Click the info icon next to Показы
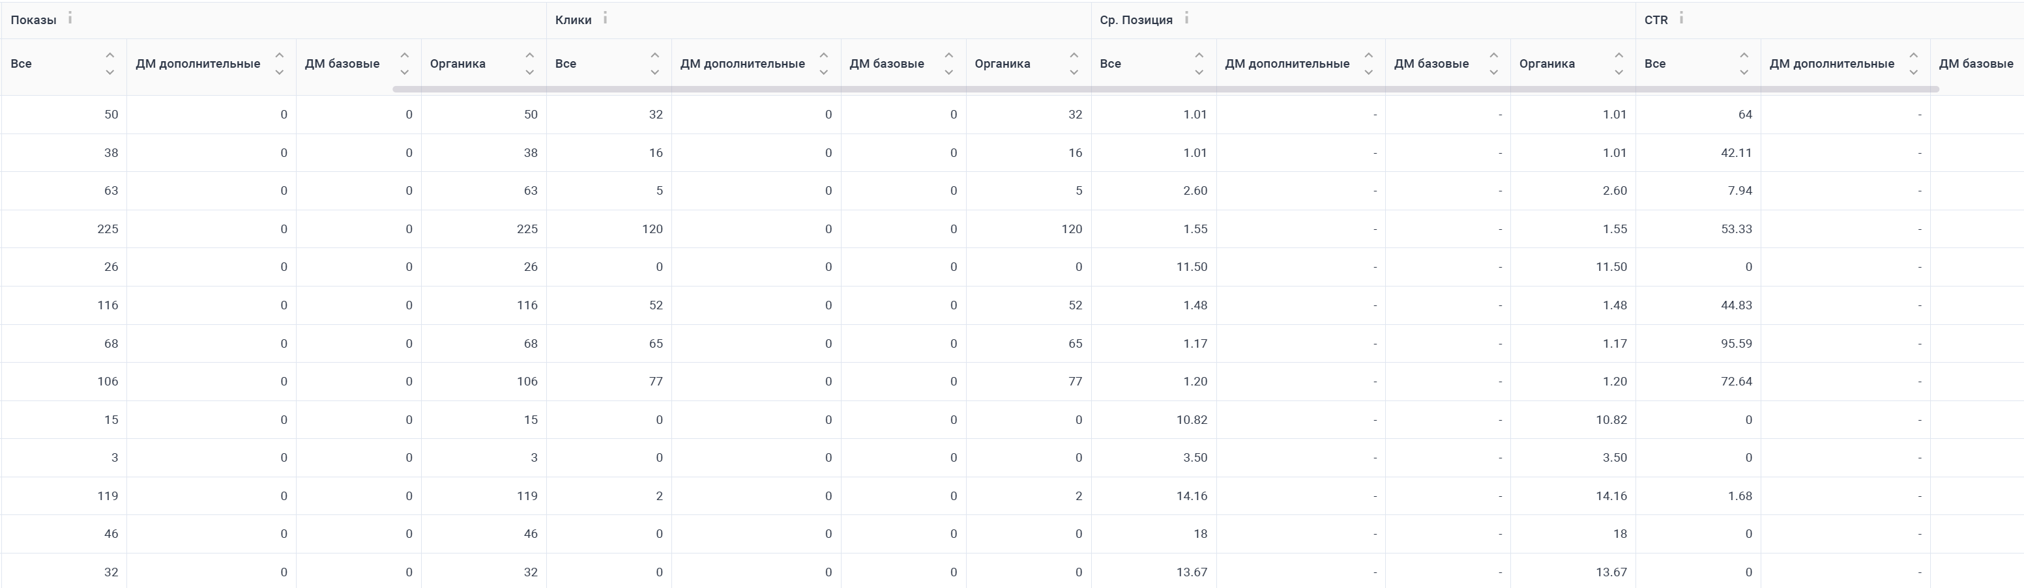 point(70,18)
